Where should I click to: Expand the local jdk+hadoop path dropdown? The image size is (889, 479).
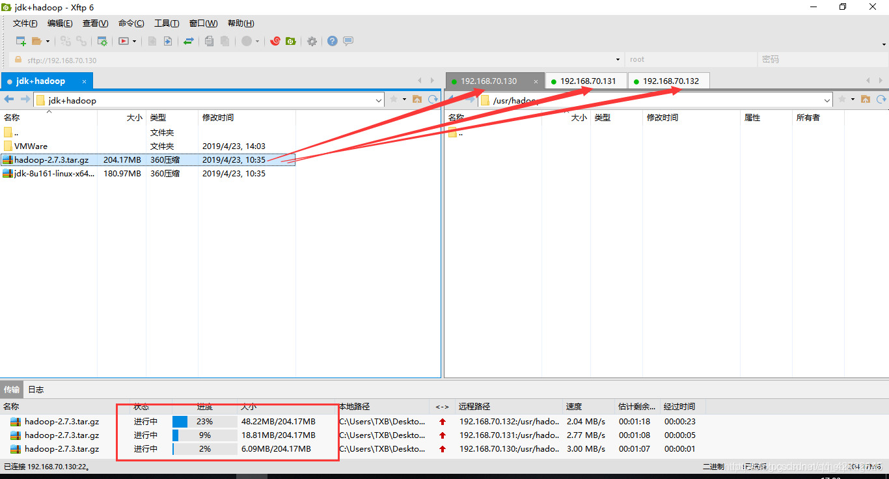[379, 100]
